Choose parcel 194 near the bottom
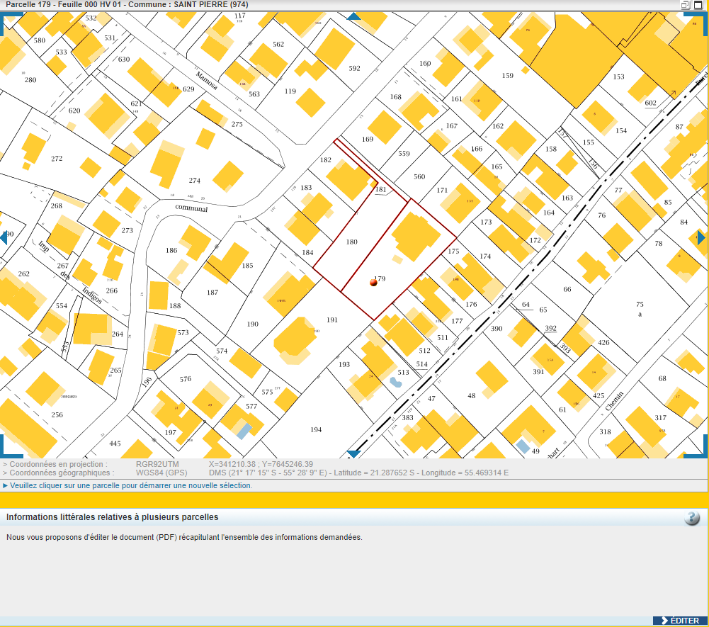The image size is (709, 627). click(316, 430)
